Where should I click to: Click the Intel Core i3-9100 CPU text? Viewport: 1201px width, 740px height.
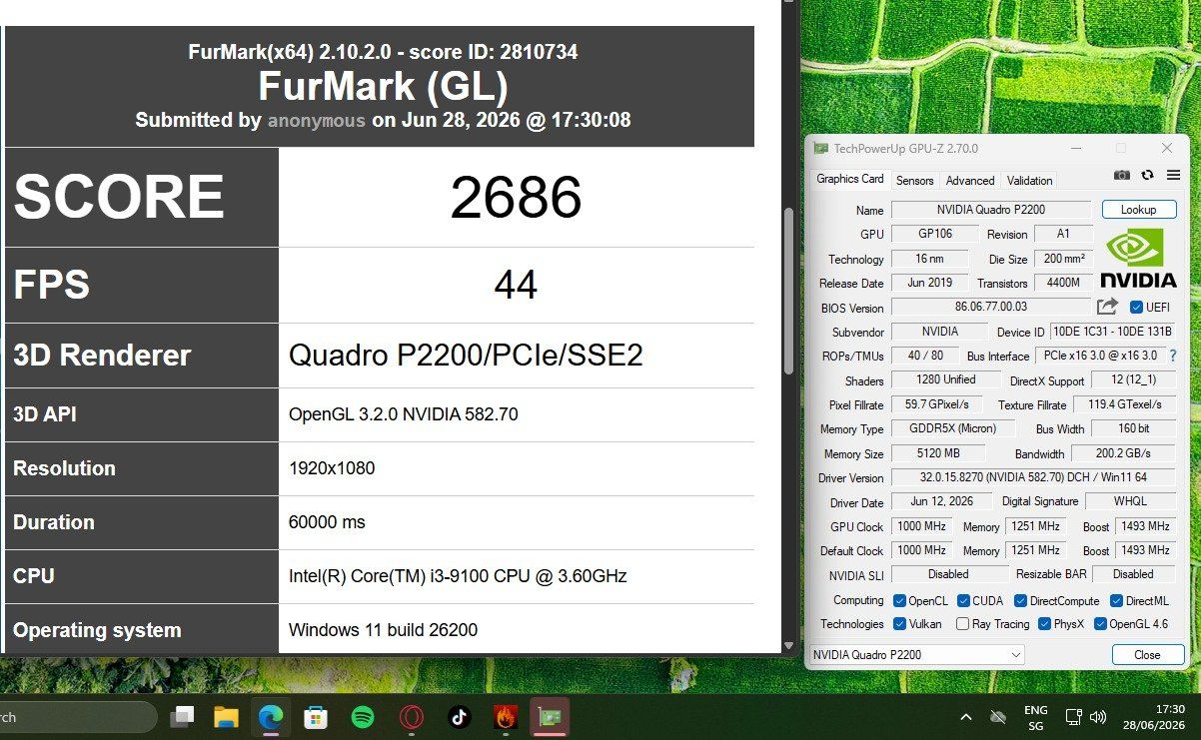click(x=458, y=576)
